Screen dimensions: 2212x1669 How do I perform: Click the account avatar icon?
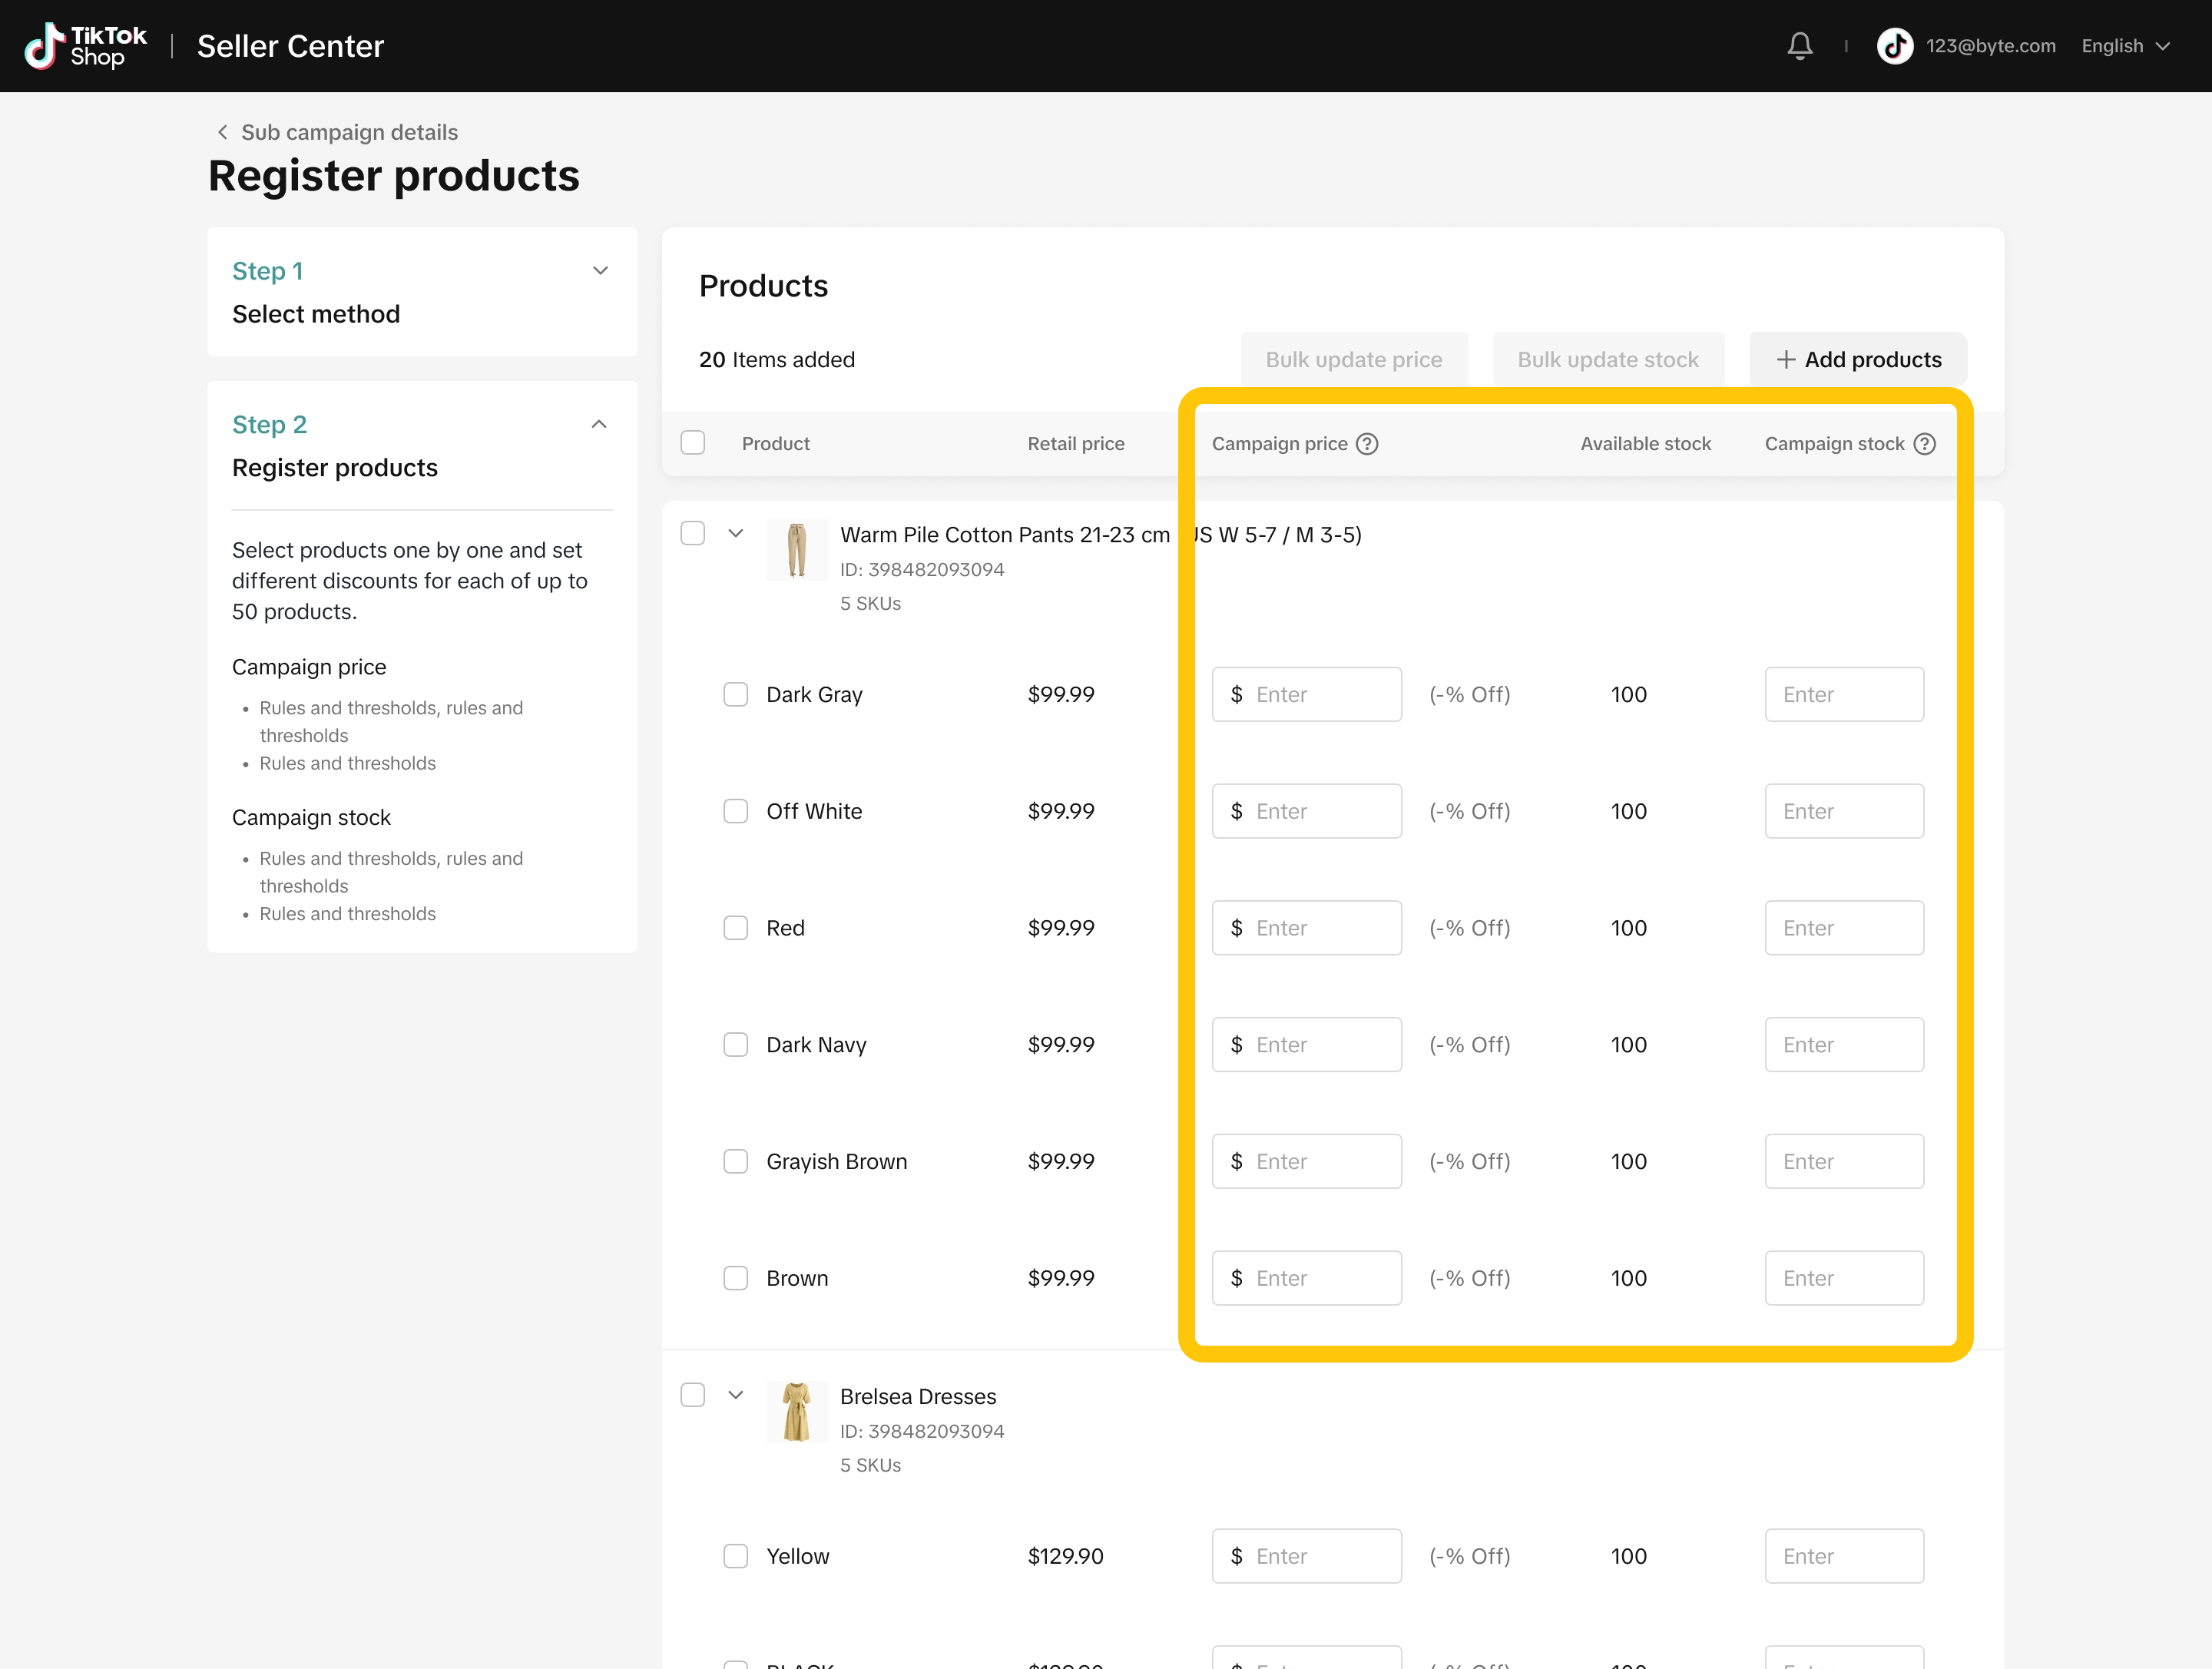click(1894, 46)
